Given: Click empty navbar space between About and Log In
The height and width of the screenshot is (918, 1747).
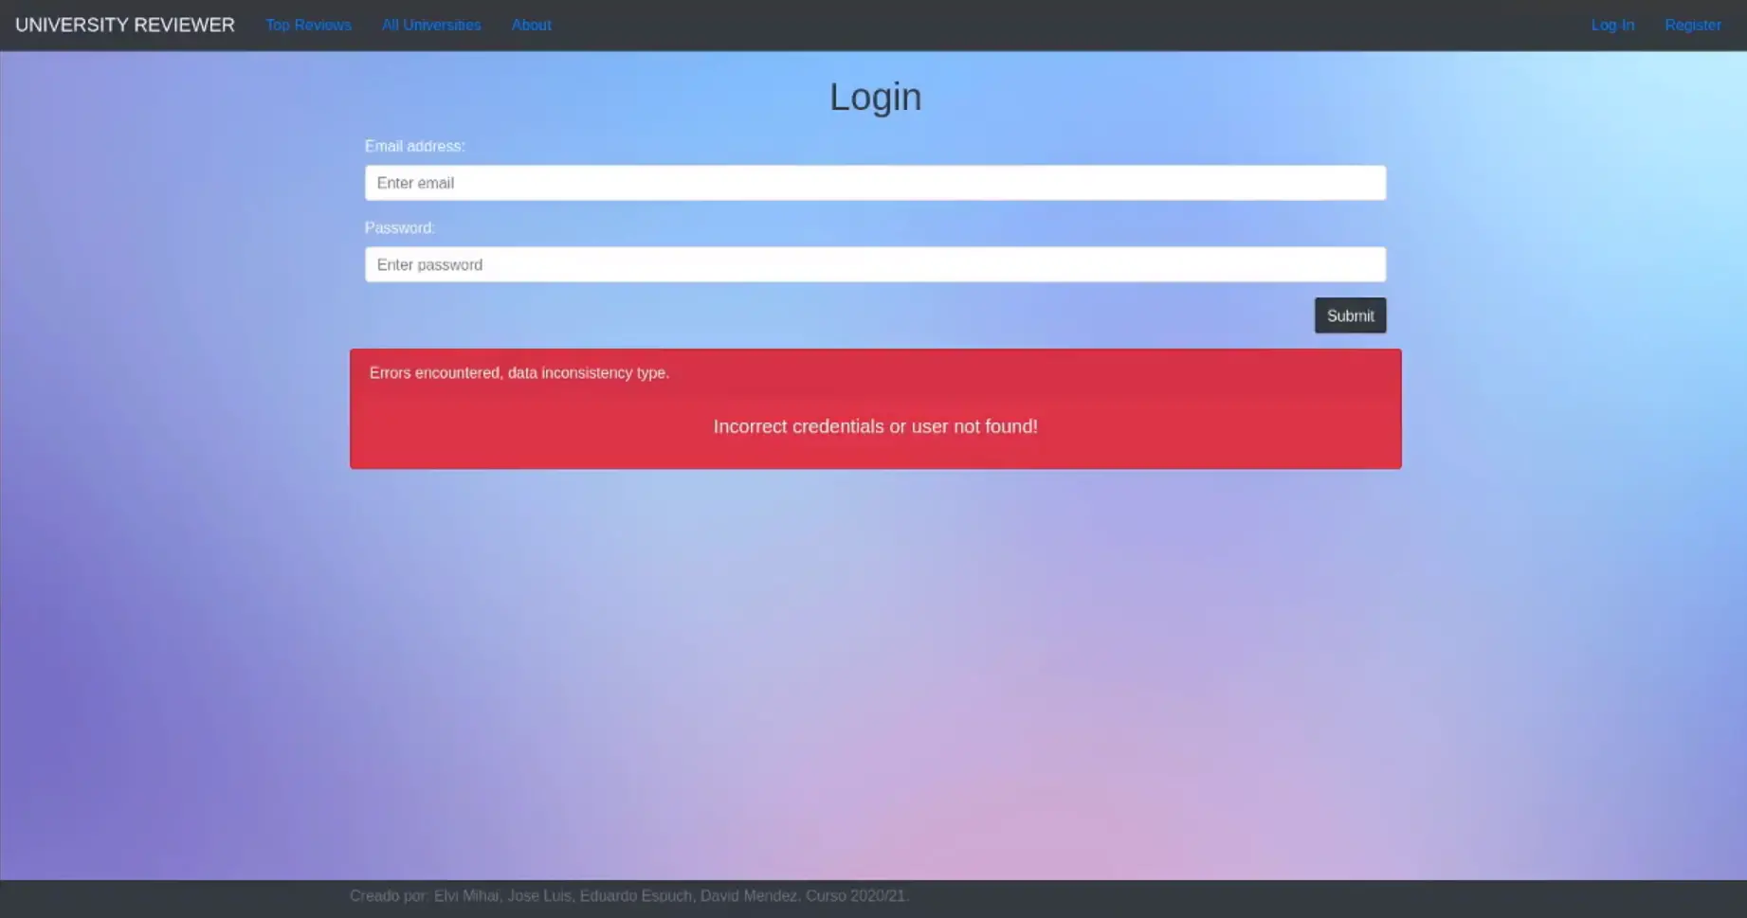Looking at the screenshot, I should (1043, 26).
